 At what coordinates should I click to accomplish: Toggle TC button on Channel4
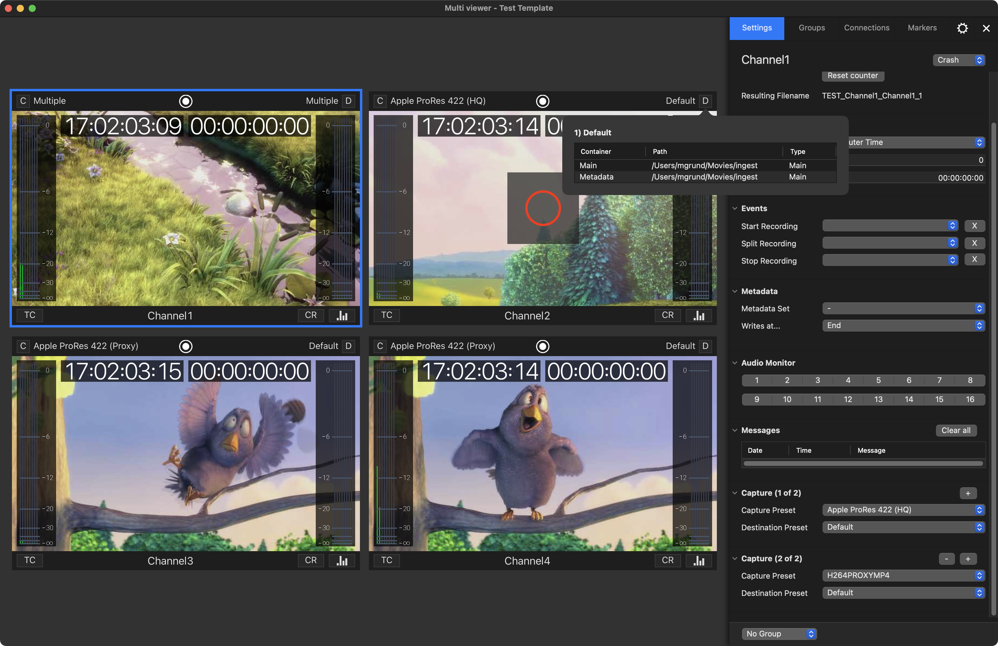click(x=386, y=560)
